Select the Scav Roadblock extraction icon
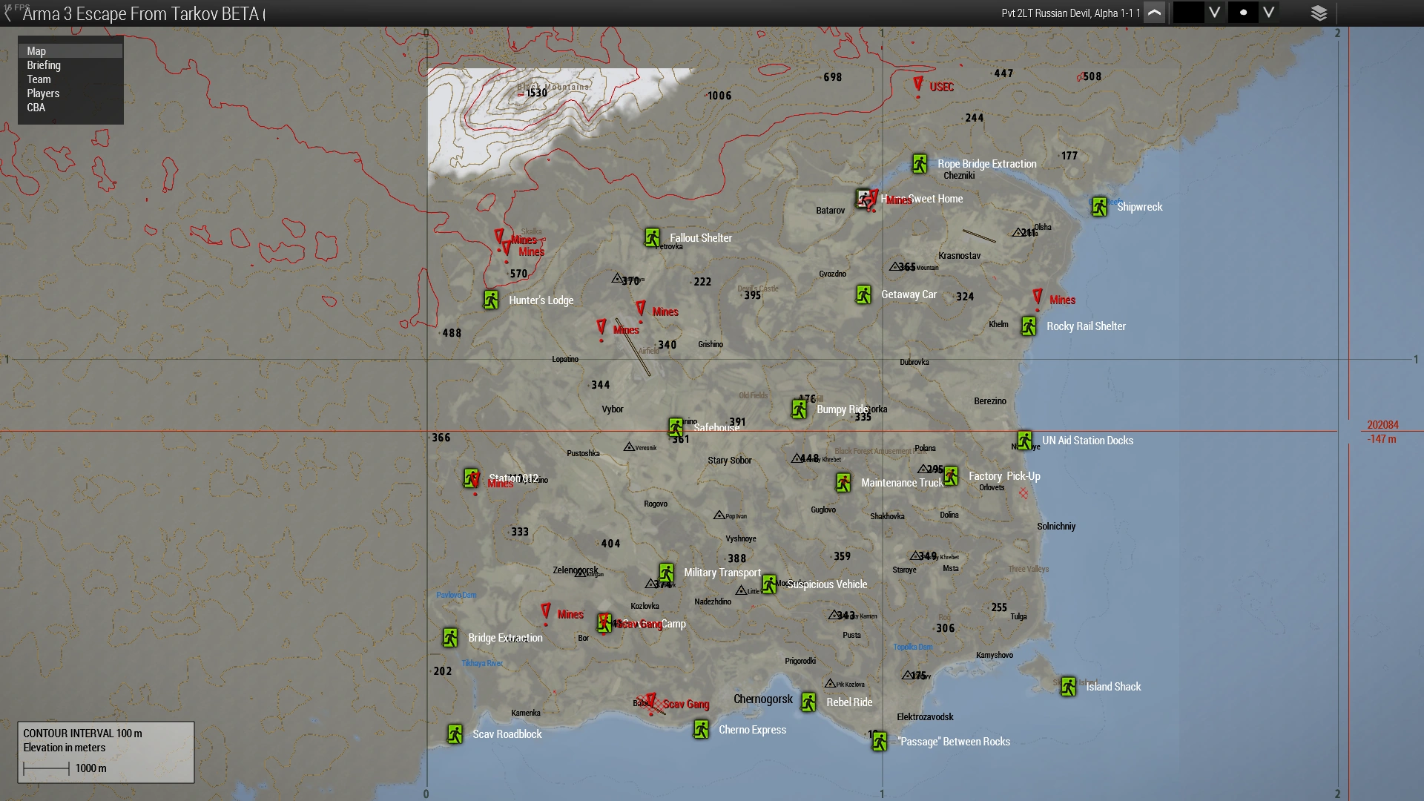The height and width of the screenshot is (801, 1424). point(455,734)
